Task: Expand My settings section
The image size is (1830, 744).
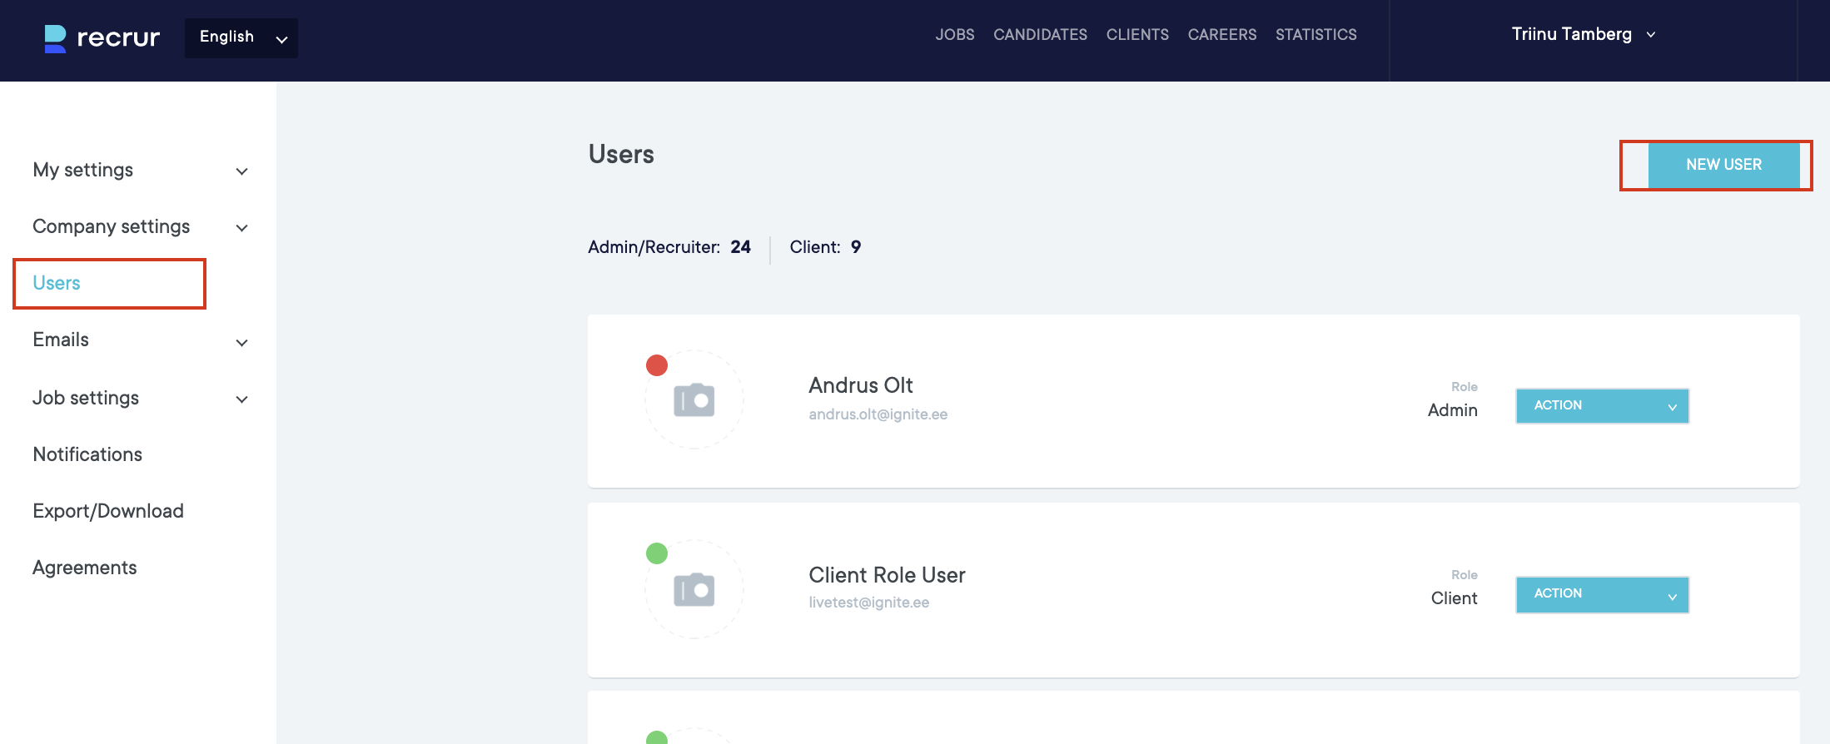Action: click(140, 171)
